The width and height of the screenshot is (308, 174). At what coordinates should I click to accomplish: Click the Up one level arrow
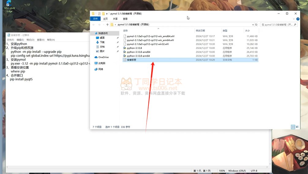(107, 24)
